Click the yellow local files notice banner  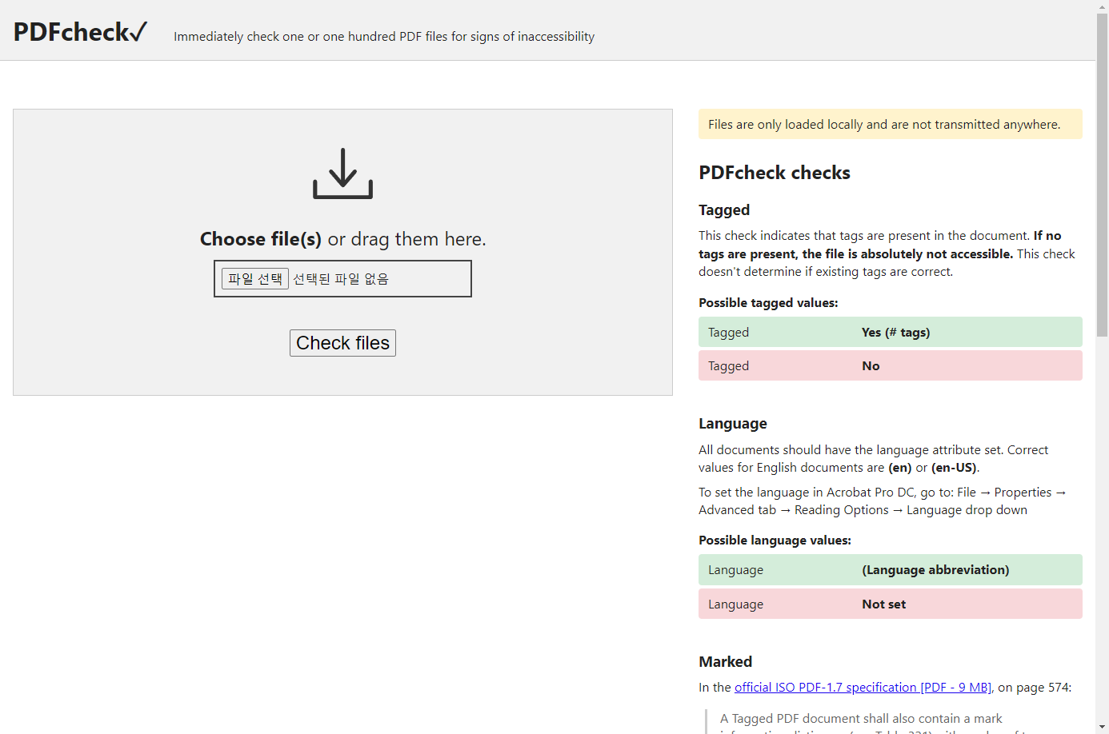click(x=890, y=125)
